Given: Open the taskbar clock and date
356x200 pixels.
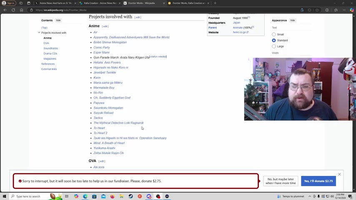Looking at the screenshot, I should 340,196.
